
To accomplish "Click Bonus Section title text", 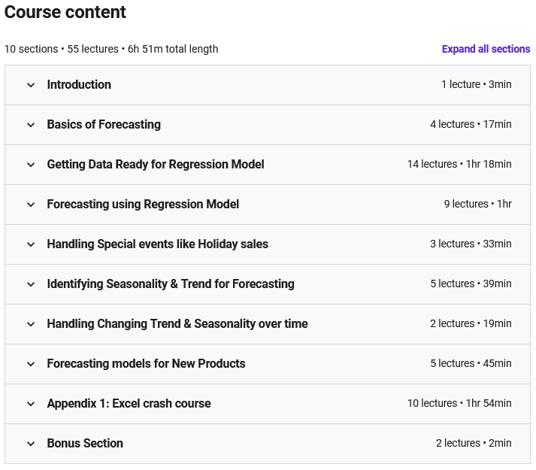I will (x=85, y=443).
